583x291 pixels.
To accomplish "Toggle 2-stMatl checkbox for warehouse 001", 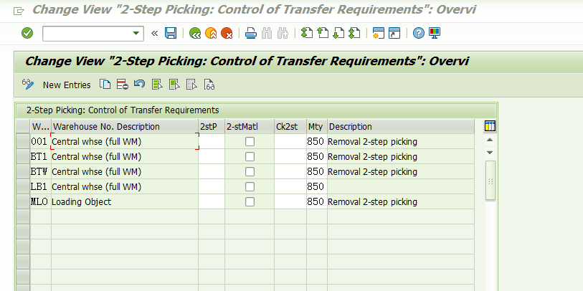I will click(x=250, y=142).
